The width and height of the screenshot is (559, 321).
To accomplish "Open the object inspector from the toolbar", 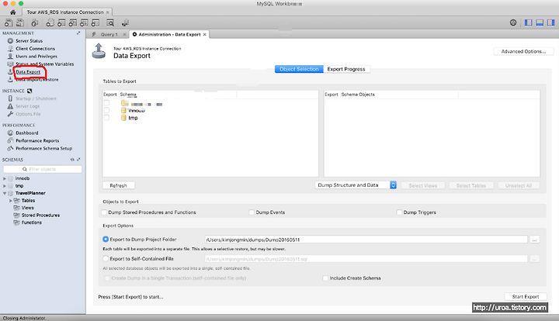I will tap(35, 23).
